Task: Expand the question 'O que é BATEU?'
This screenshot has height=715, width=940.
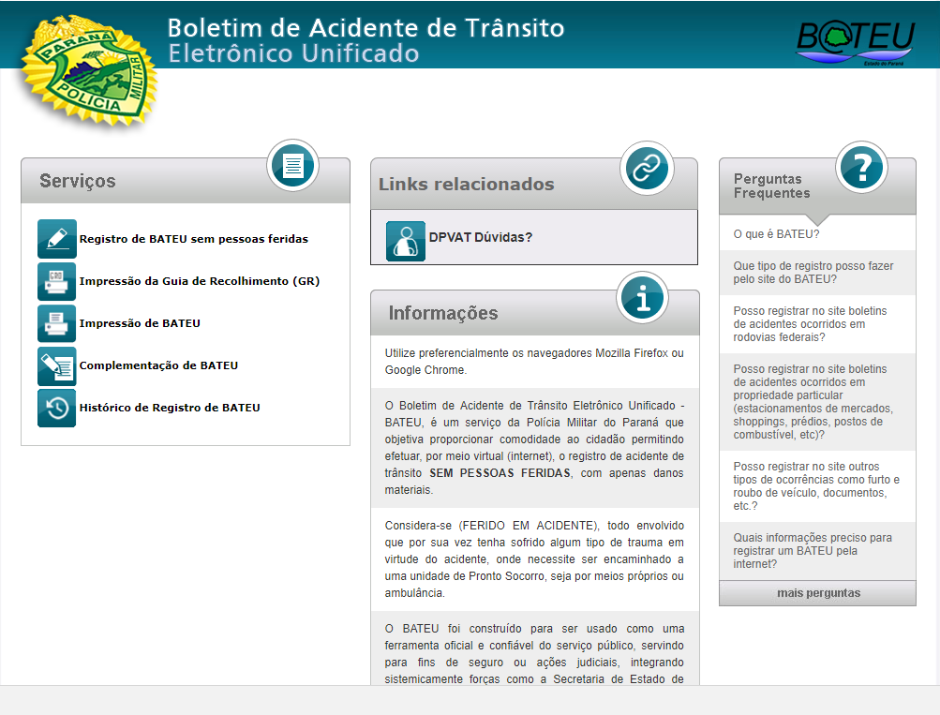Action: click(776, 234)
